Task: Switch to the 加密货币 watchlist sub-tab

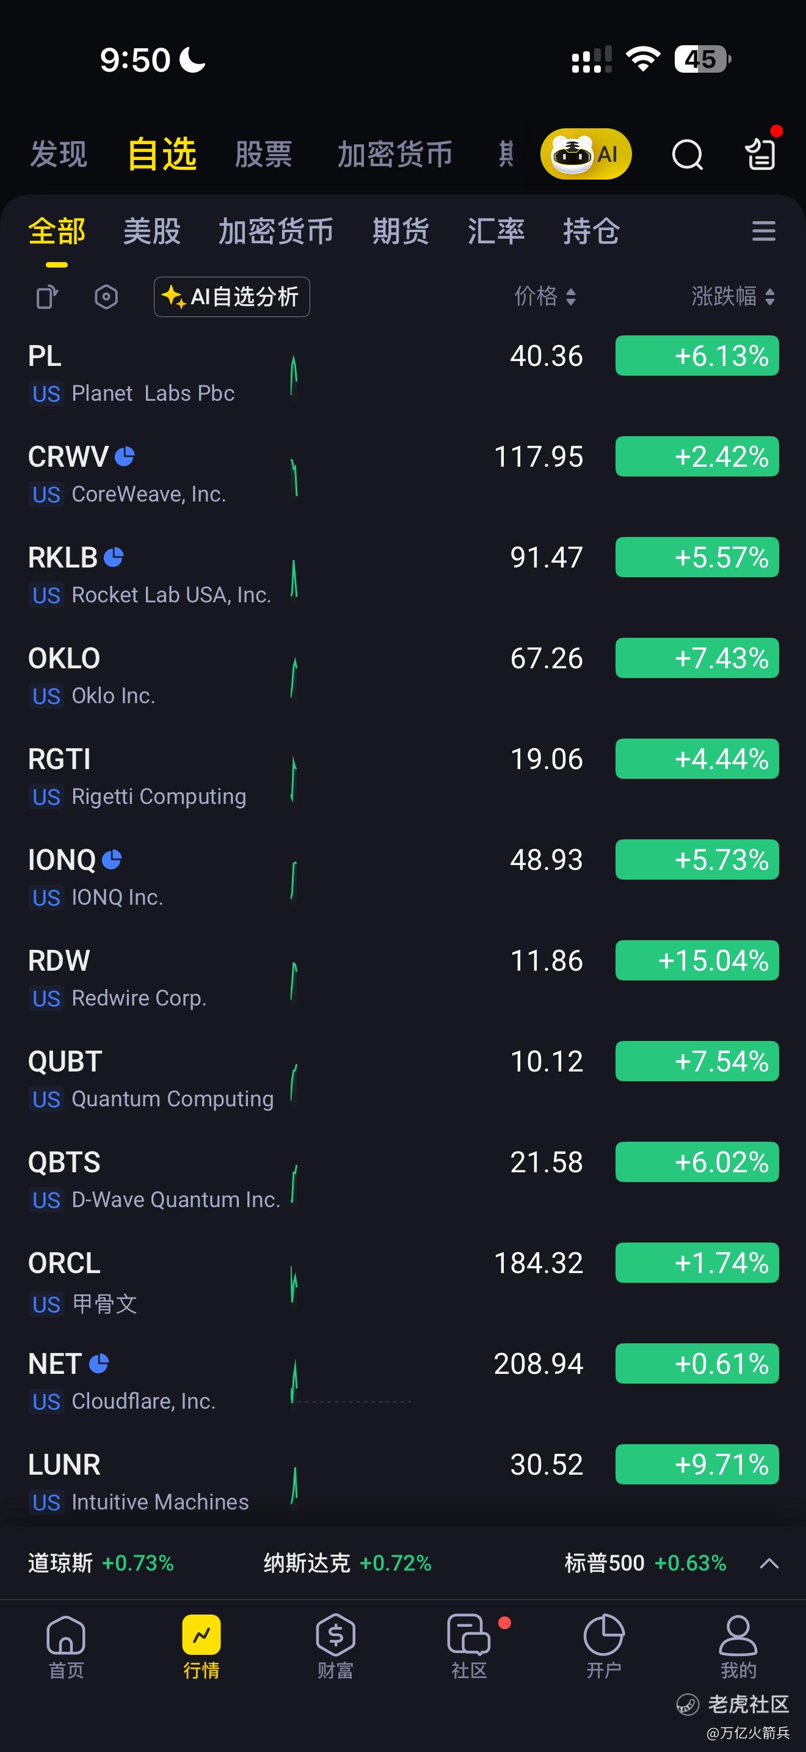Action: point(276,232)
